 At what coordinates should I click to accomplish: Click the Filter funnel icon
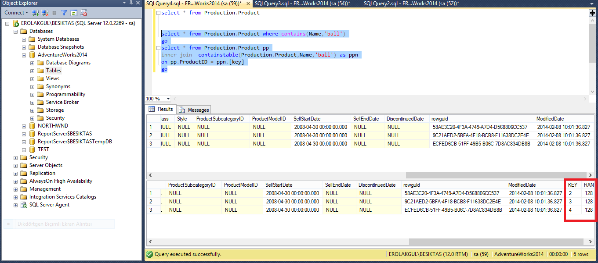pyautogui.click(x=64, y=13)
